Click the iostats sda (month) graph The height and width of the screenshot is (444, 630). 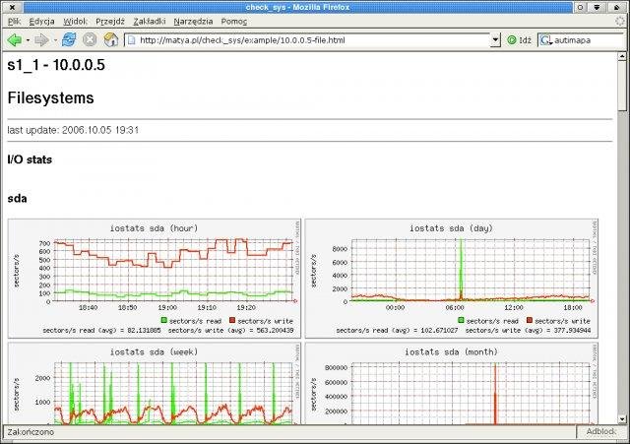(452, 384)
